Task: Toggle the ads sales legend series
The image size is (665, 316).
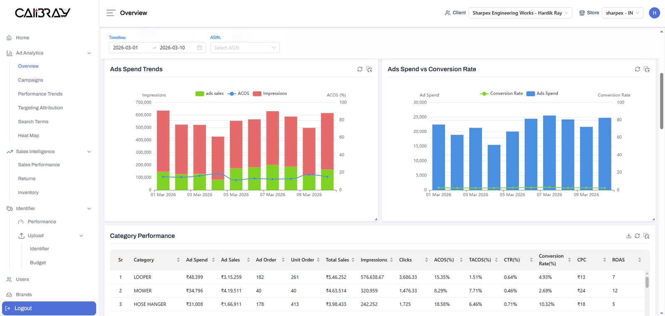Action: [200, 94]
